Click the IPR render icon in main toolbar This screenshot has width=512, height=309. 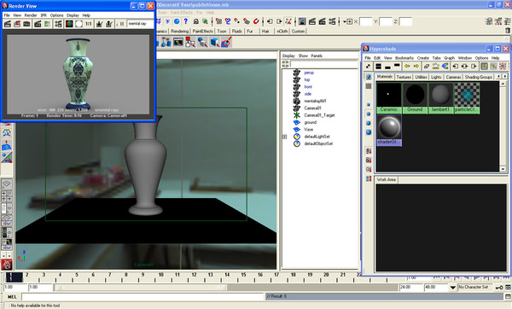(x=323, y=21)
